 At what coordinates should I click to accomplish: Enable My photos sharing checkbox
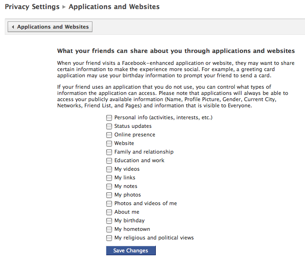pyautogui.click(x=109, y=195)
